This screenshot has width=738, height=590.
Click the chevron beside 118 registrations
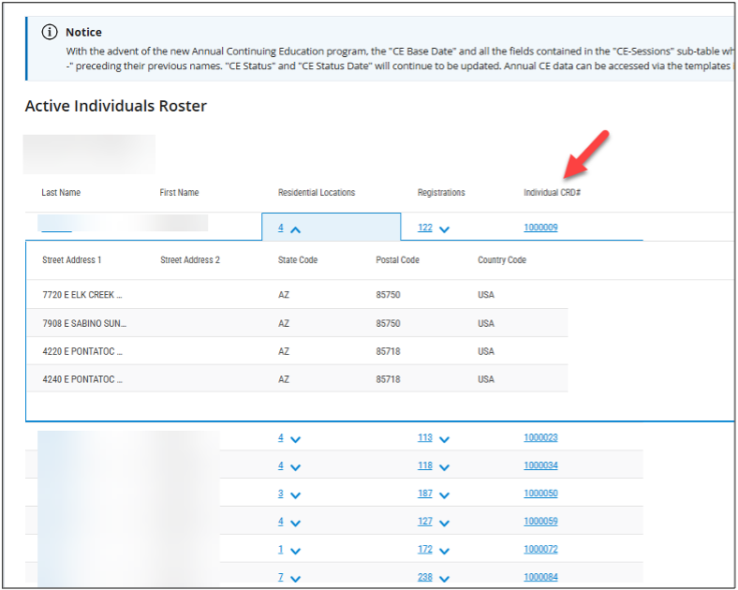444,466
